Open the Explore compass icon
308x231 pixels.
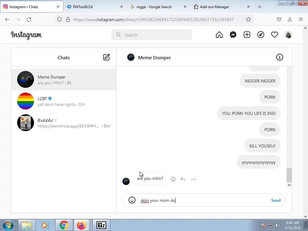[261, 35]
